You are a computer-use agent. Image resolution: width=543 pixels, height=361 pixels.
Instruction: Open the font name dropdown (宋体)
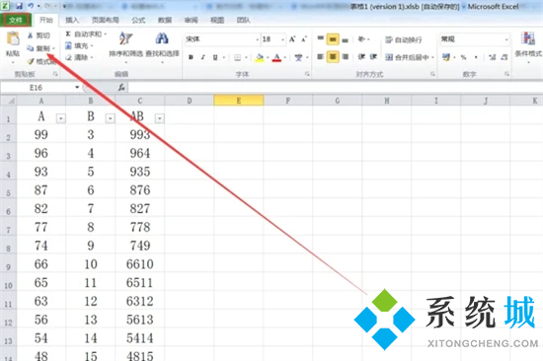coord(258,39)
